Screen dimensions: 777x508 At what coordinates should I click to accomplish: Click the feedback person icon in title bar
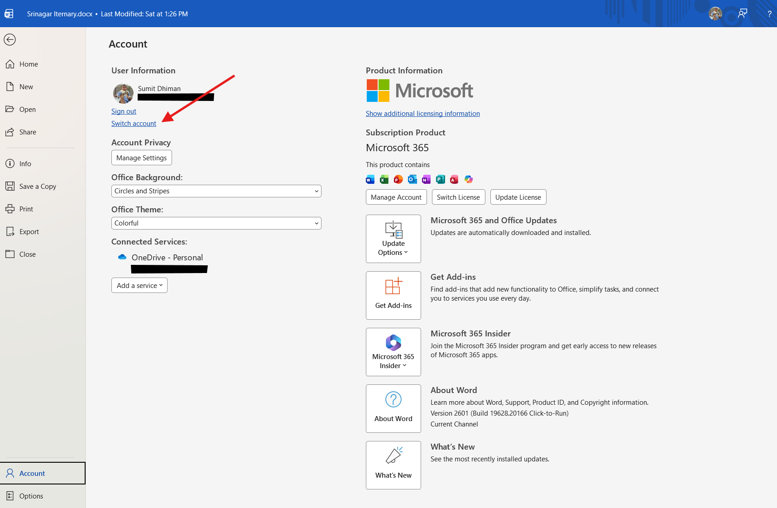(743, 14)
